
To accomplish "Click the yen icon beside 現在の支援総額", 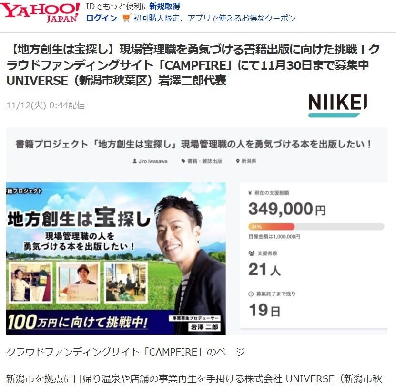I will tap(250, 193).
